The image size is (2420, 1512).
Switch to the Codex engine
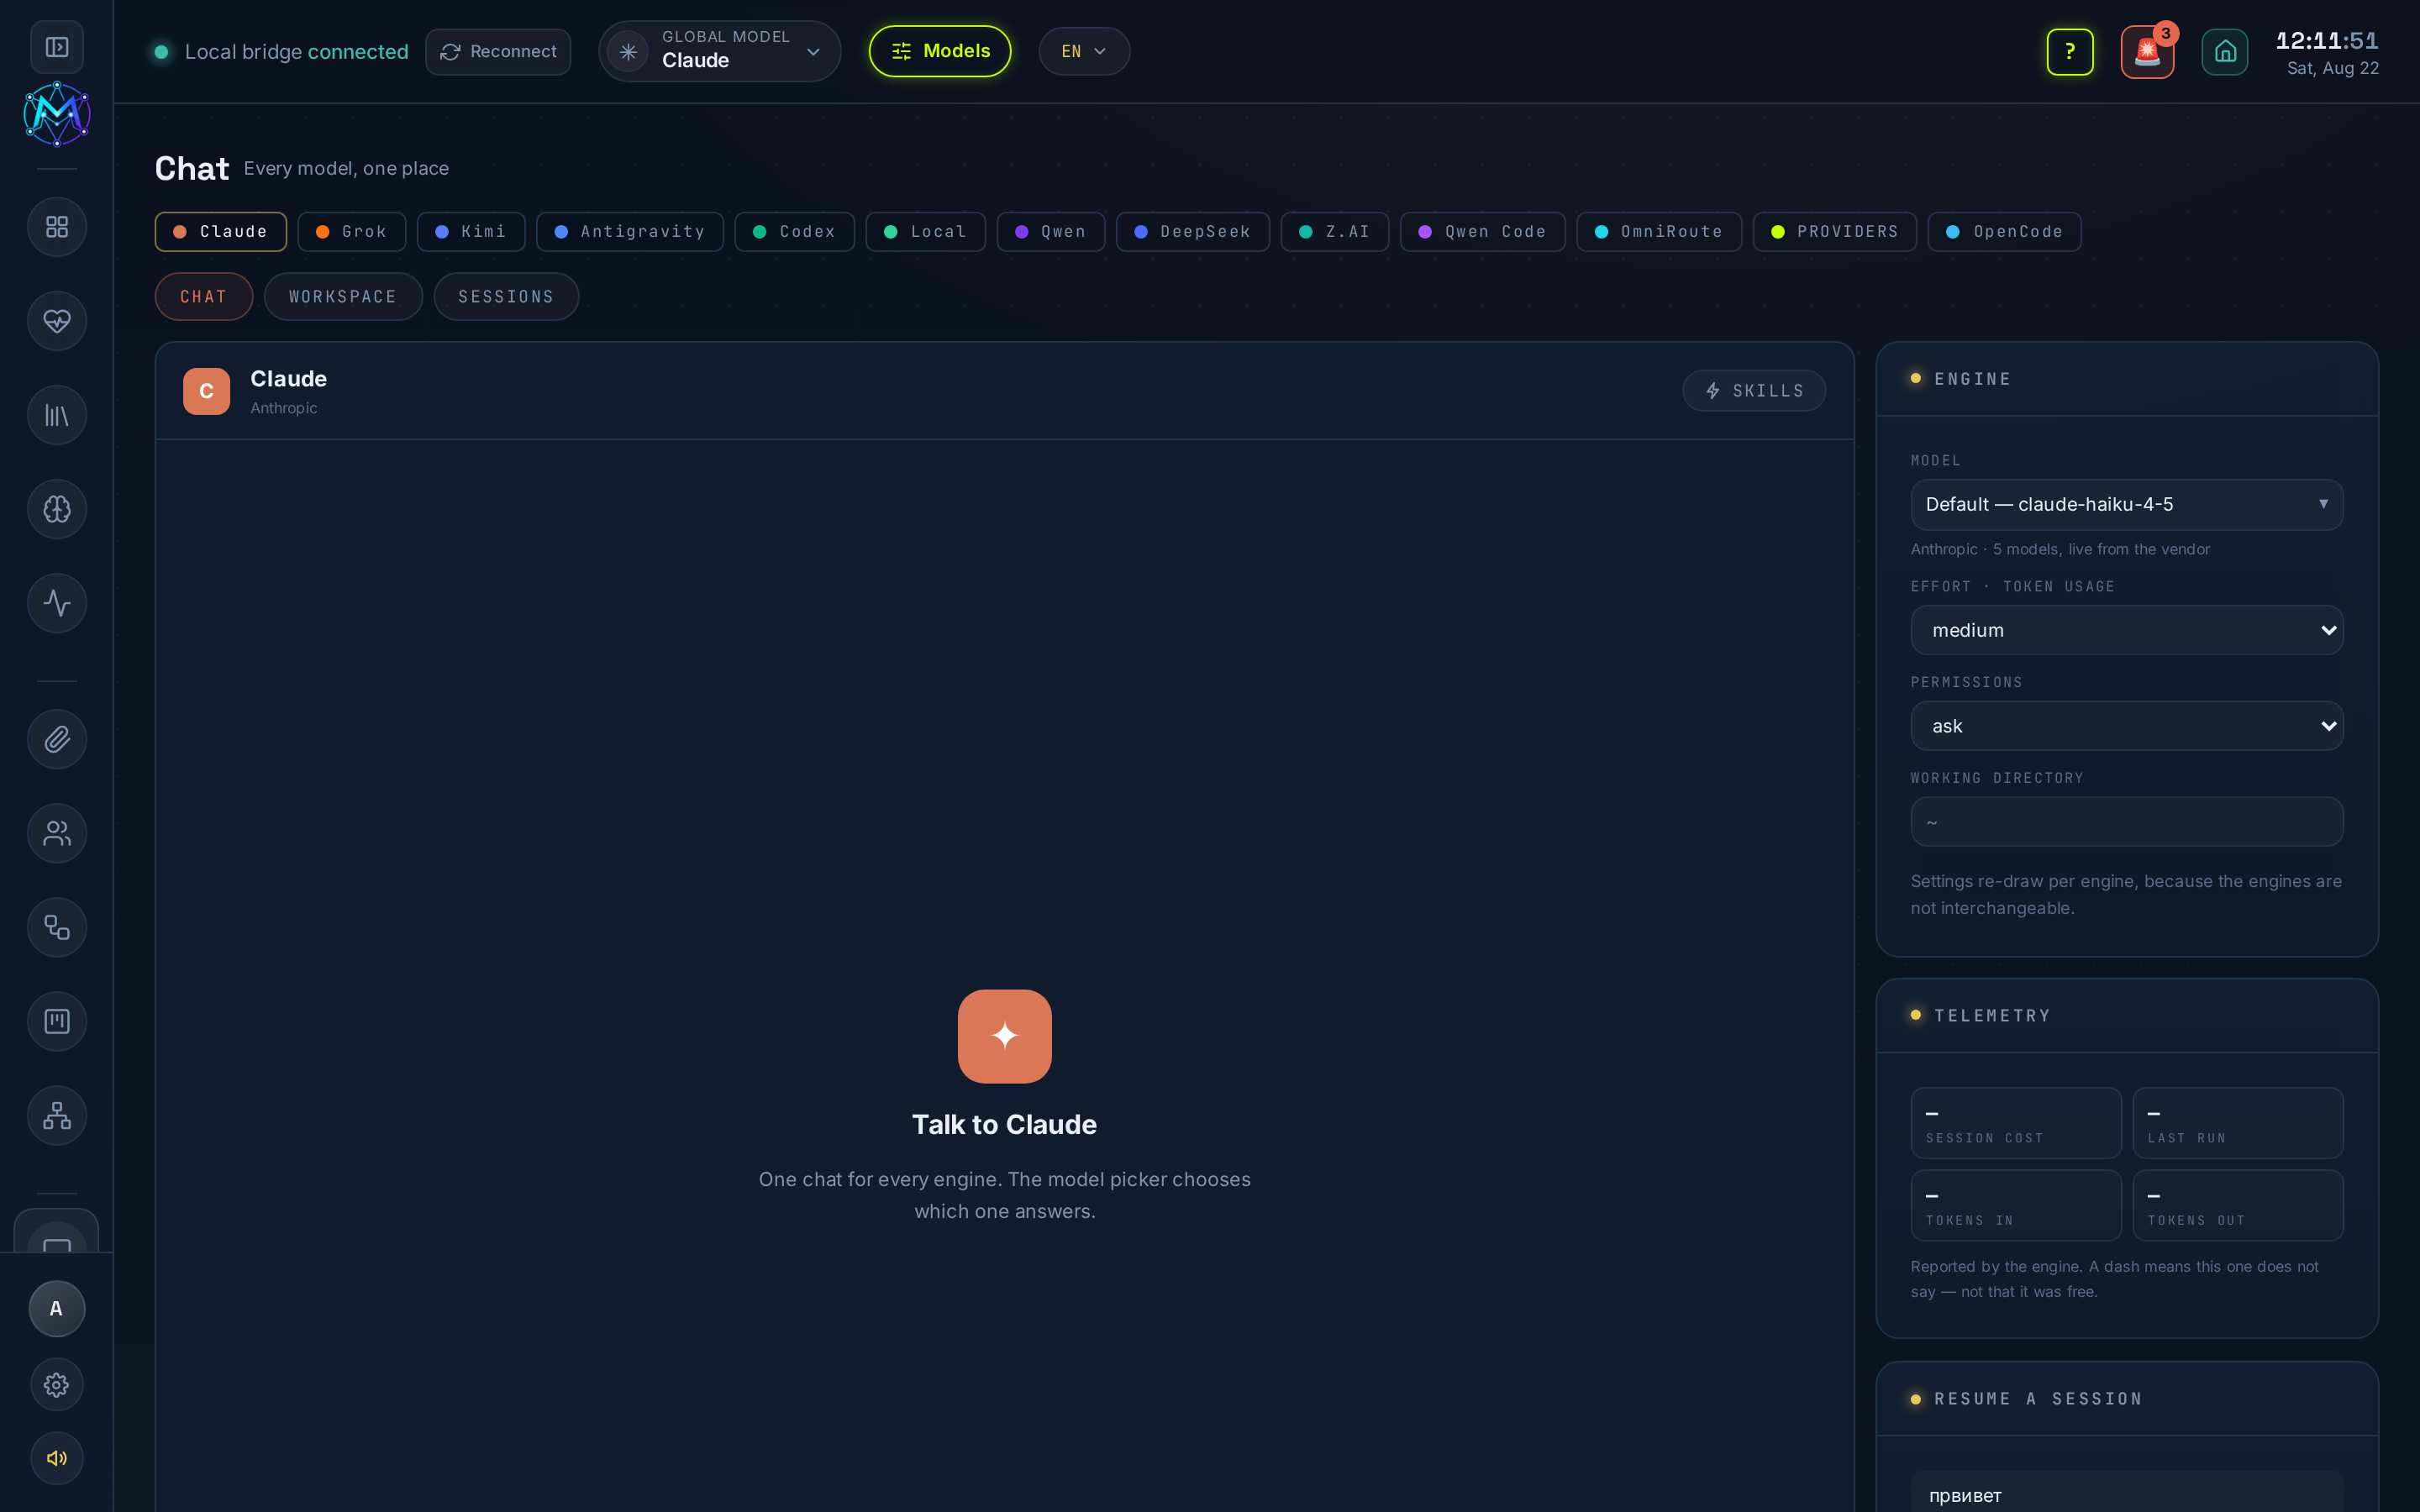click(x=795, y=231)
